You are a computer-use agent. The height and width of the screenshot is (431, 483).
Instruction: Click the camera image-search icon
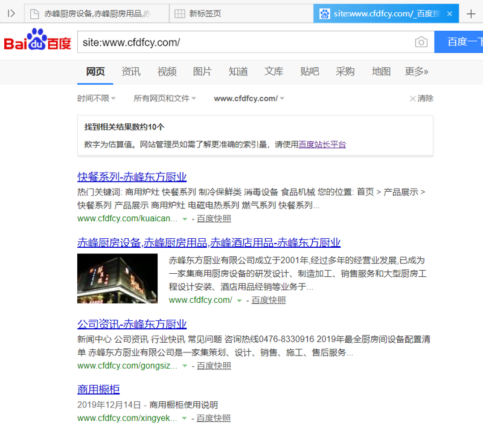(421, 42)
